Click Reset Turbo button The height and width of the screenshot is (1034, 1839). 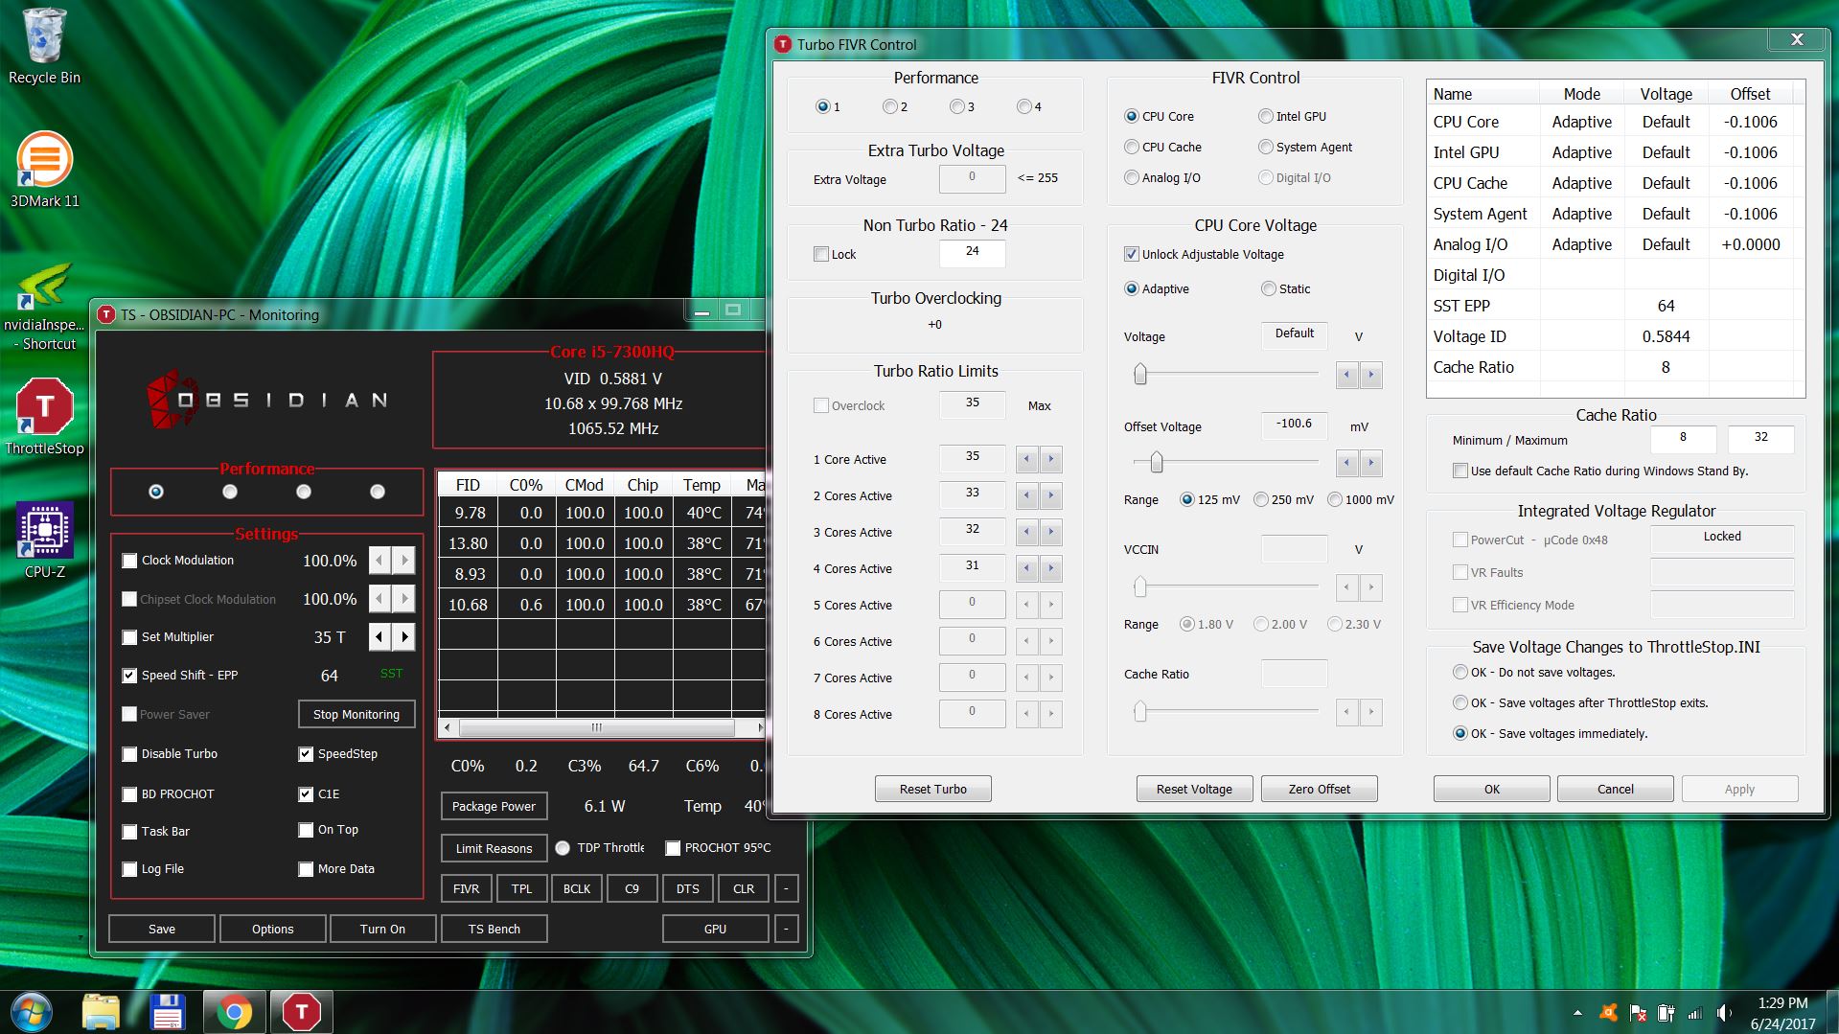(933, 789)
